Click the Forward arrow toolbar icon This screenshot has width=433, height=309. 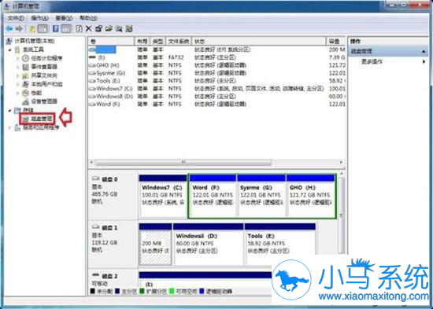point(19,28)
